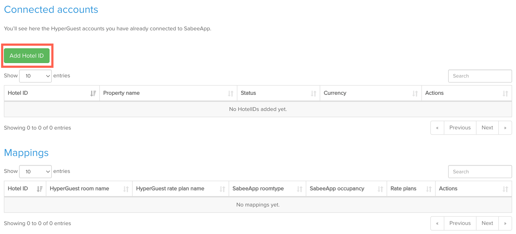Jump to first page of connected accounts
The height and width of the screenshot is (234, 516).
pos(437,128)
